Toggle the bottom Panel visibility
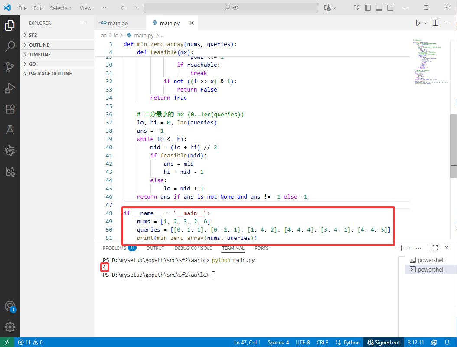 click(x=379, y=8)
